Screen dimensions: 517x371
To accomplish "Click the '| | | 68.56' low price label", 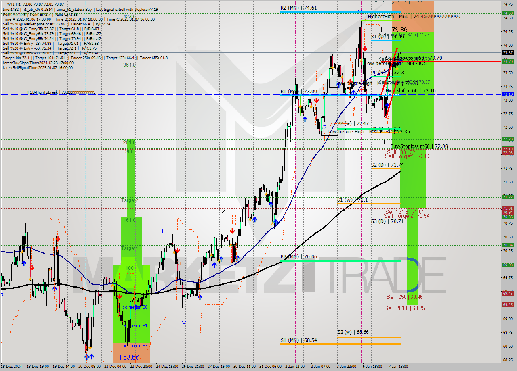I will click(x=126, y=357).
